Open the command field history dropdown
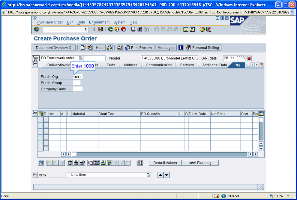297x200 pixels. click(86, 29)
